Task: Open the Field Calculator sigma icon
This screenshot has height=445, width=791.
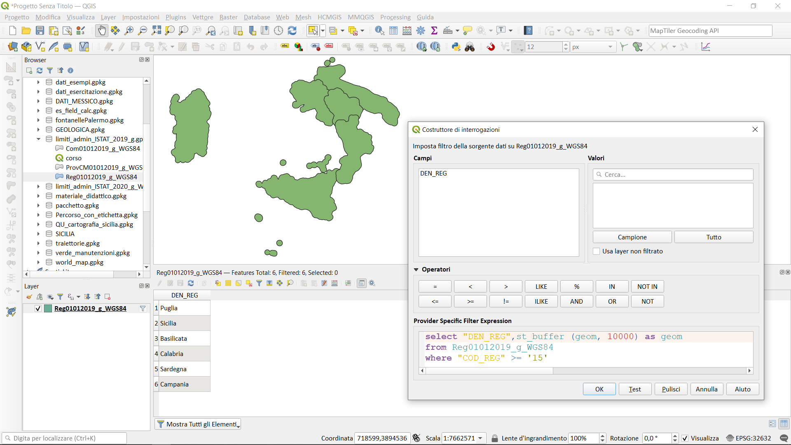Action: [434, 30]
